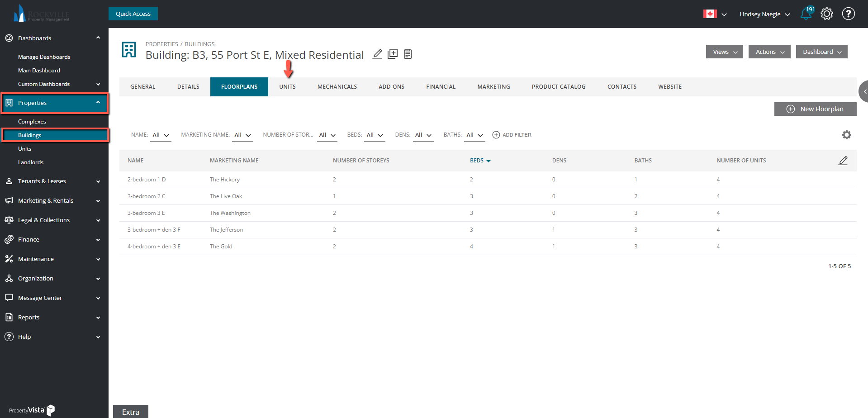Switch to the Units tab
The height and width of the screenshot is (418, 868).
pos(287,87)
